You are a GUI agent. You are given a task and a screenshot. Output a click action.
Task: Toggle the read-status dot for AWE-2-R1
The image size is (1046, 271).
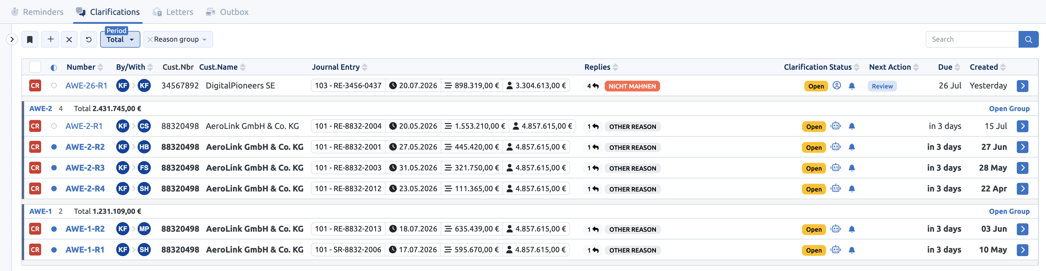coord(54,126)
